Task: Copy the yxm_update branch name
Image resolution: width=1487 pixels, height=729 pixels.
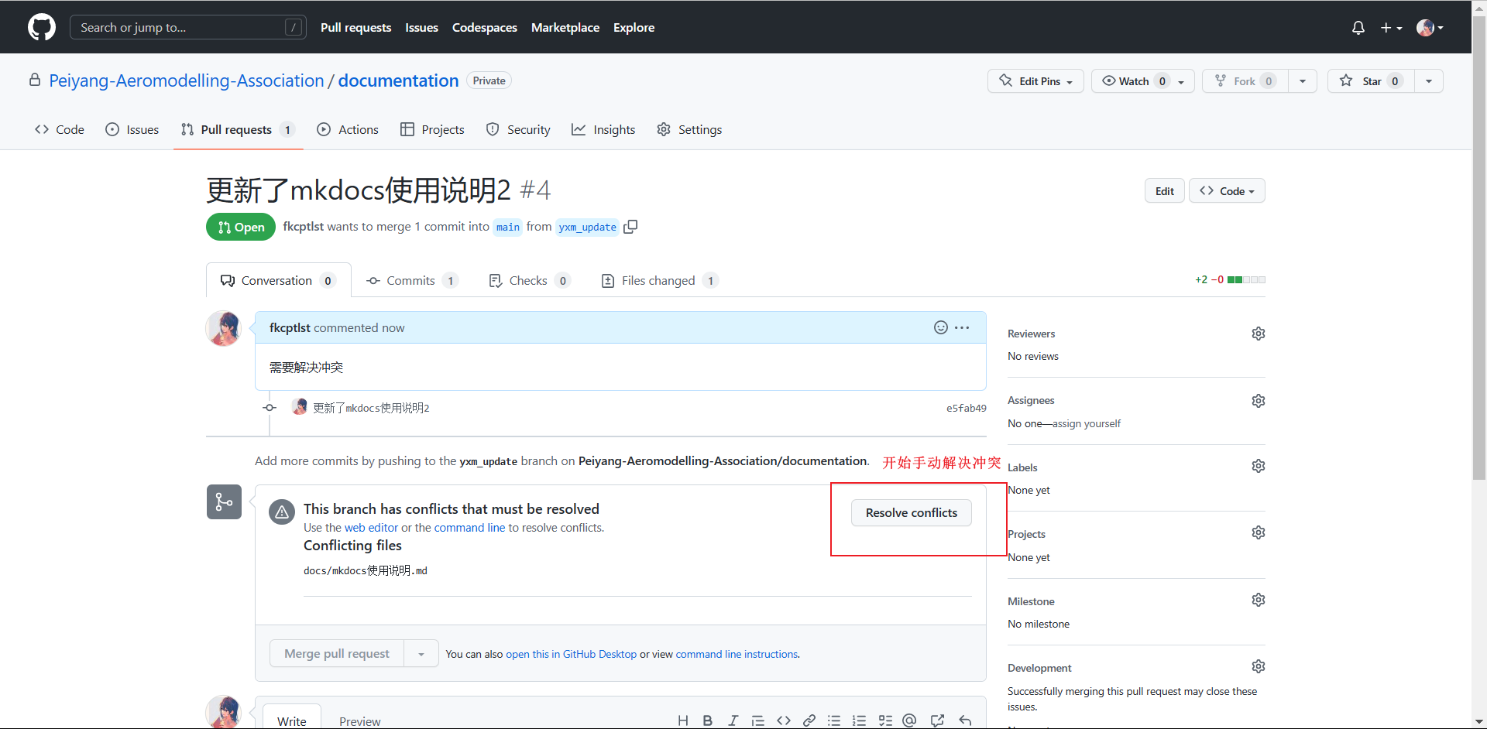Action: [x=630, y=227]
